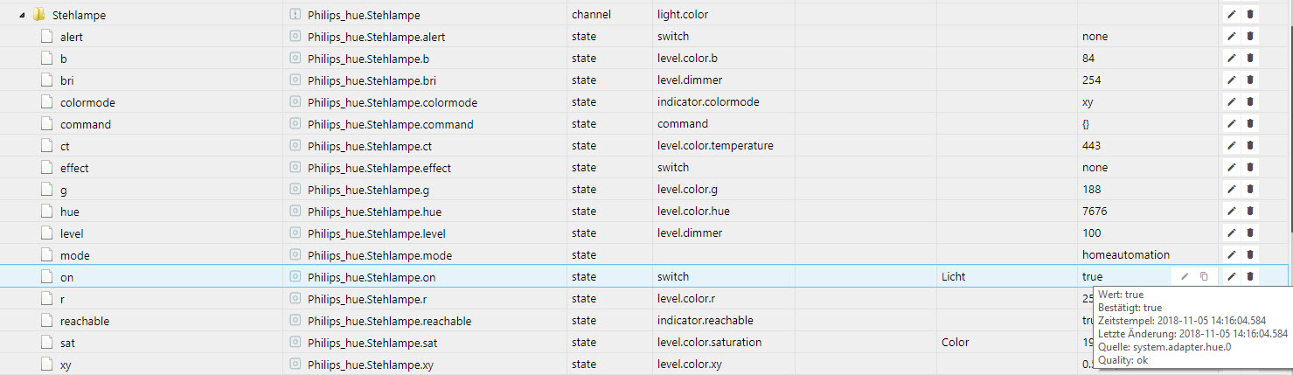Edit the level state object
The width and height of the screenshot is (1293, 375).
tap(1231, 233)
